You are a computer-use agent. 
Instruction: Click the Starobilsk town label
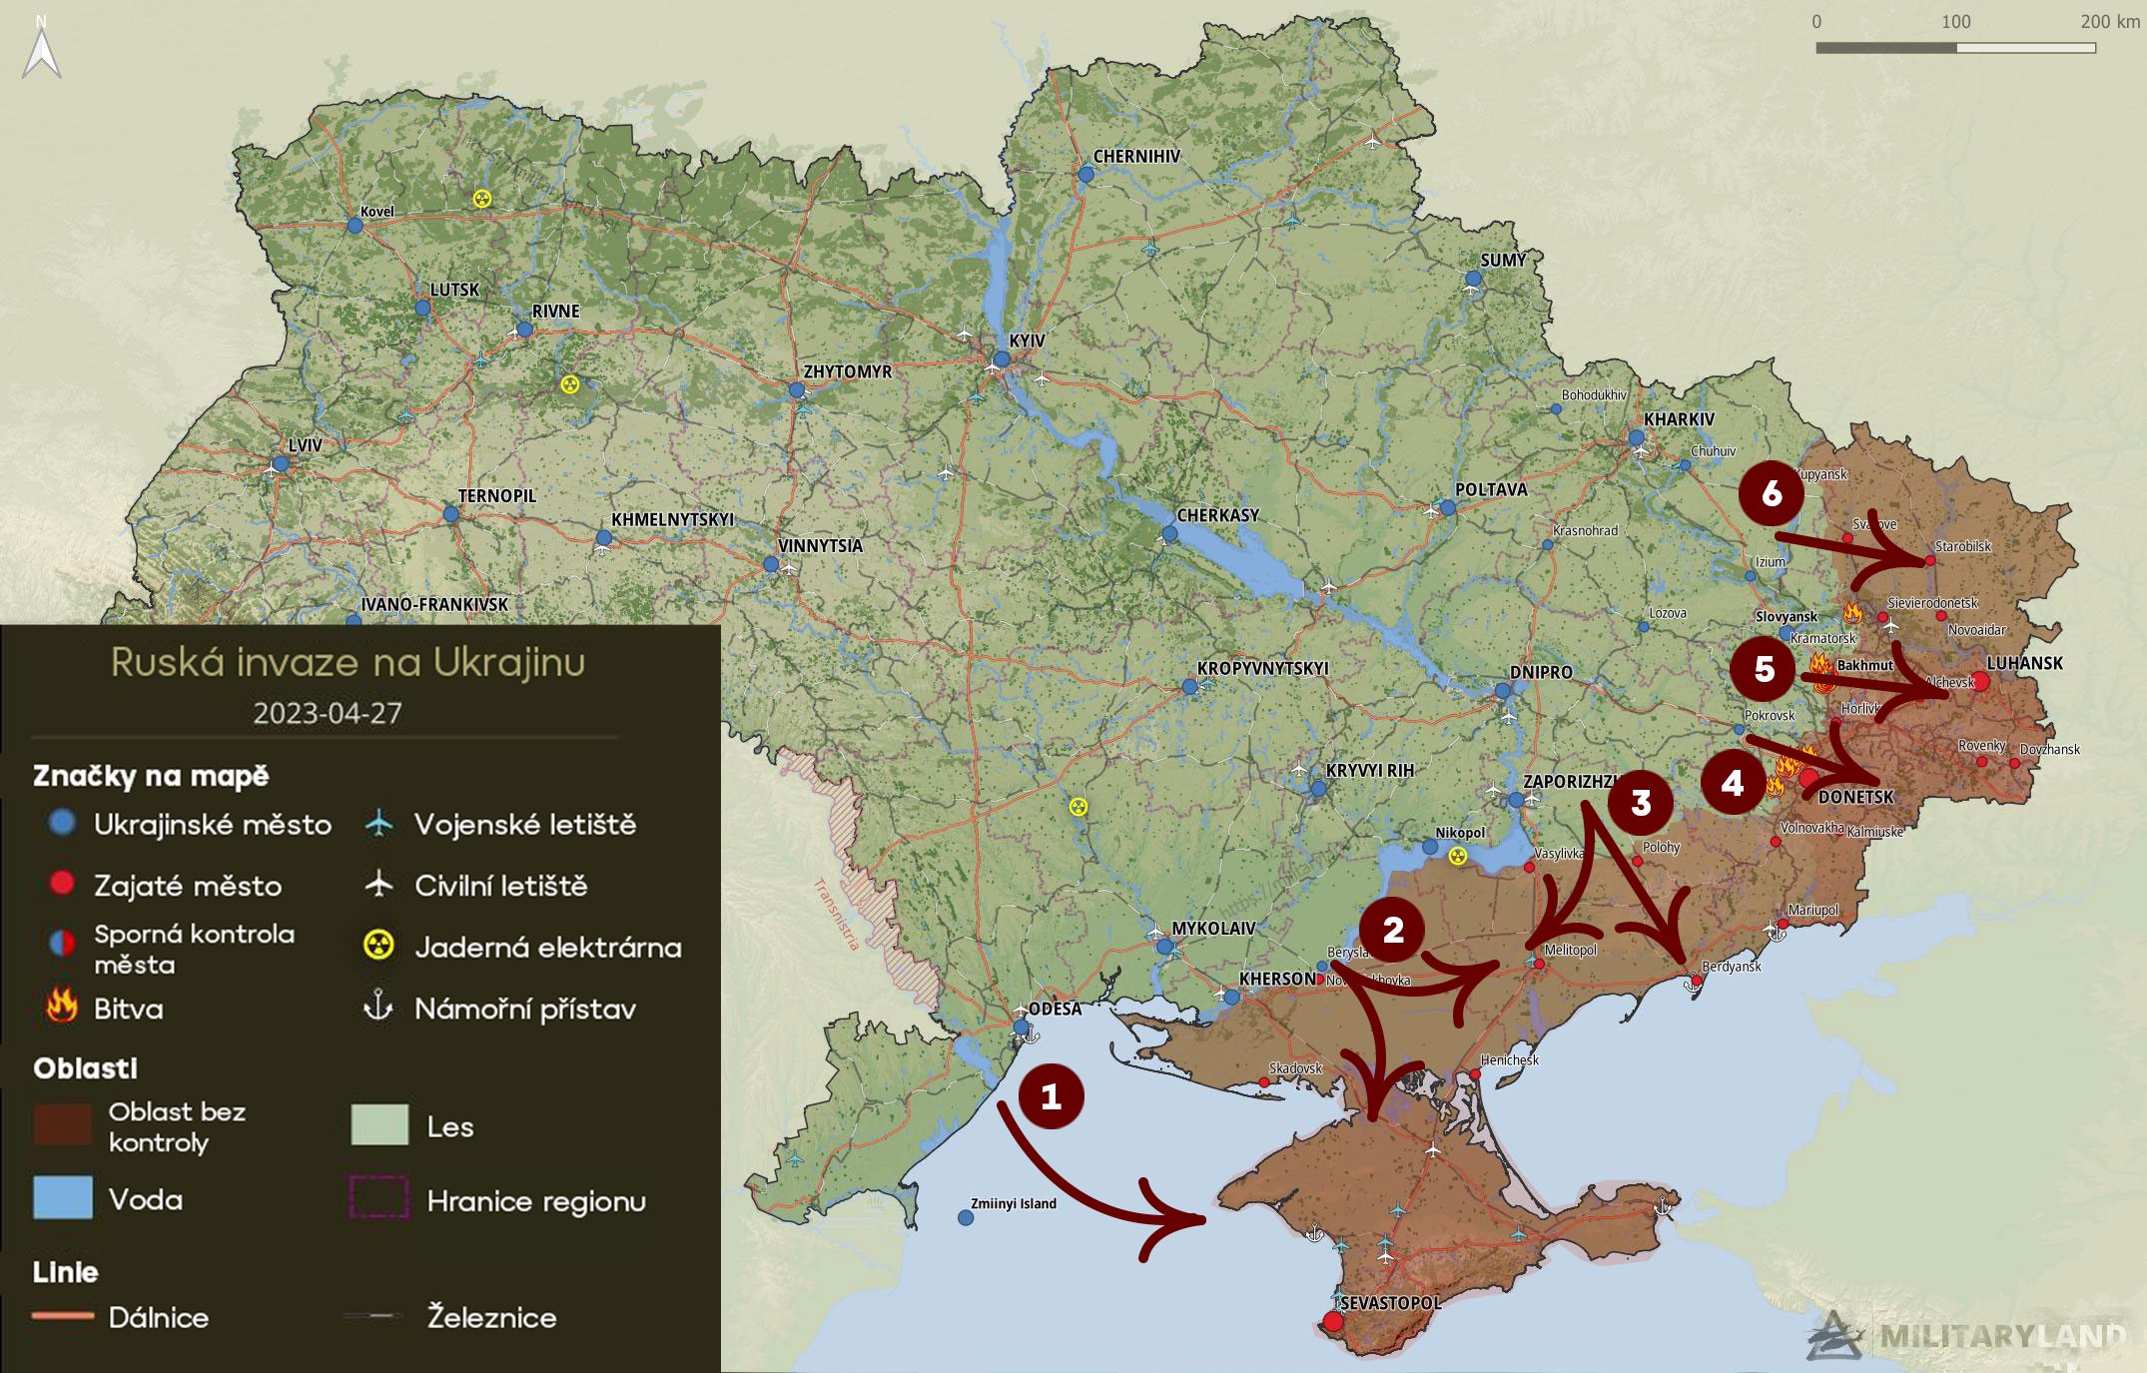tap(1962, 546)
